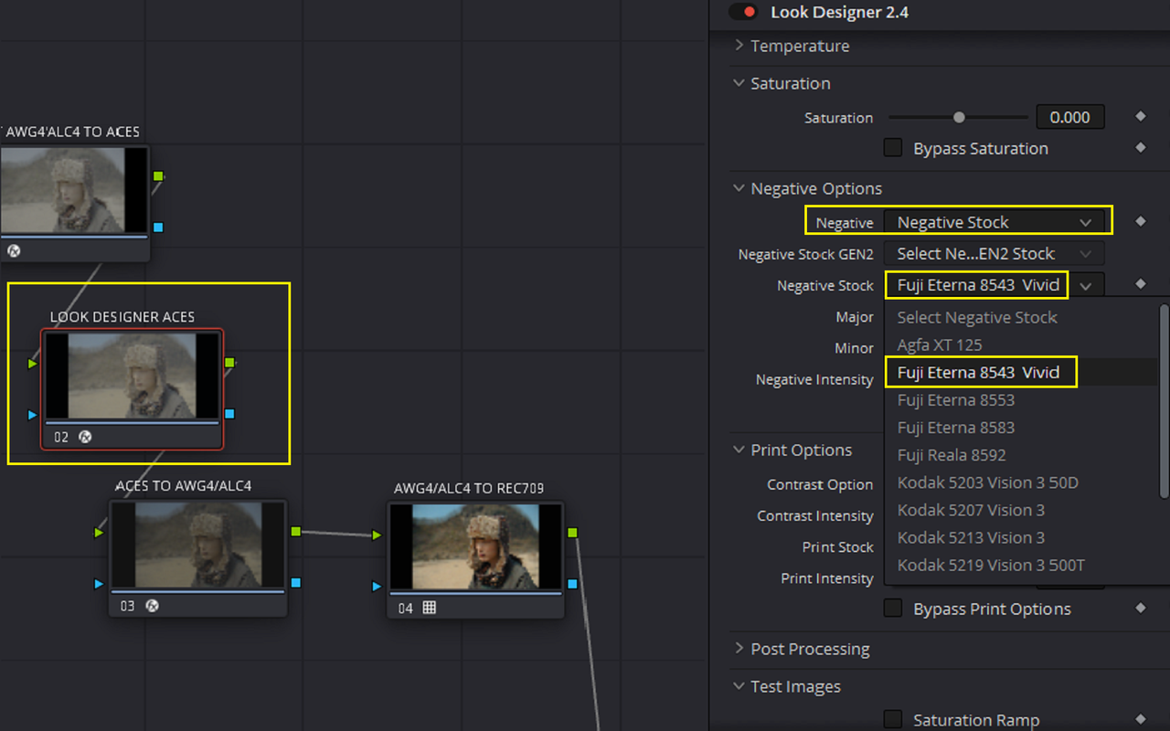Open the Negative Stock GEN2 dropdown
1170x731 pixels.
[994, 254]
